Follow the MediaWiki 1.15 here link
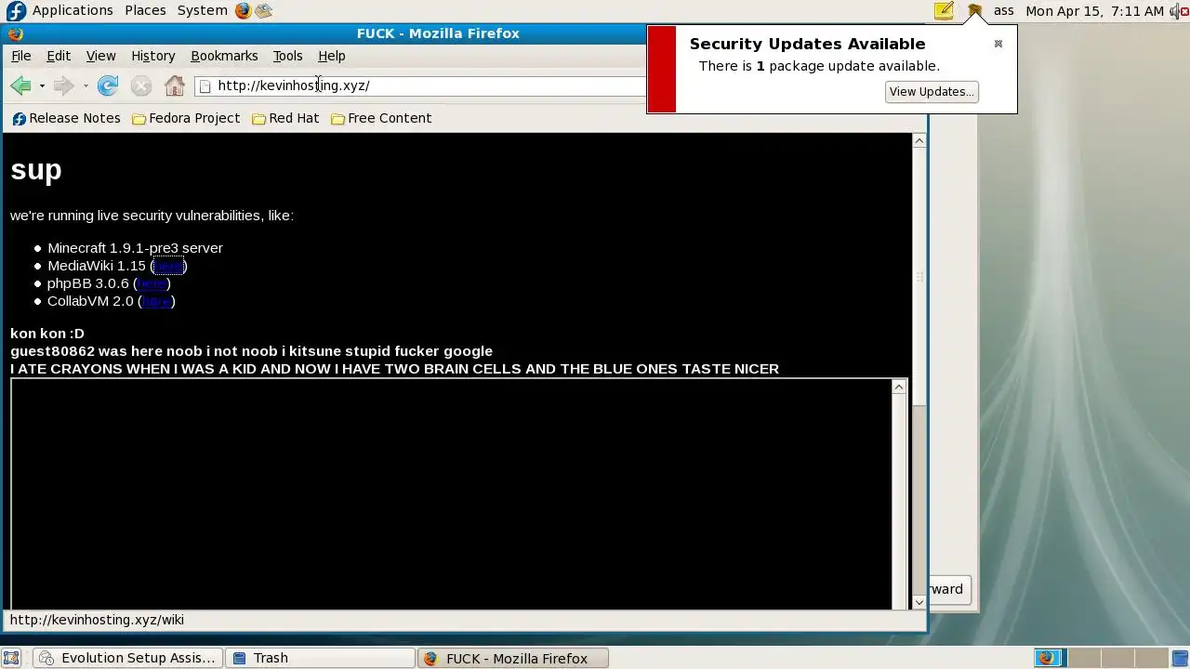Viewport: 1190px width, 669px height. [168, 267]
